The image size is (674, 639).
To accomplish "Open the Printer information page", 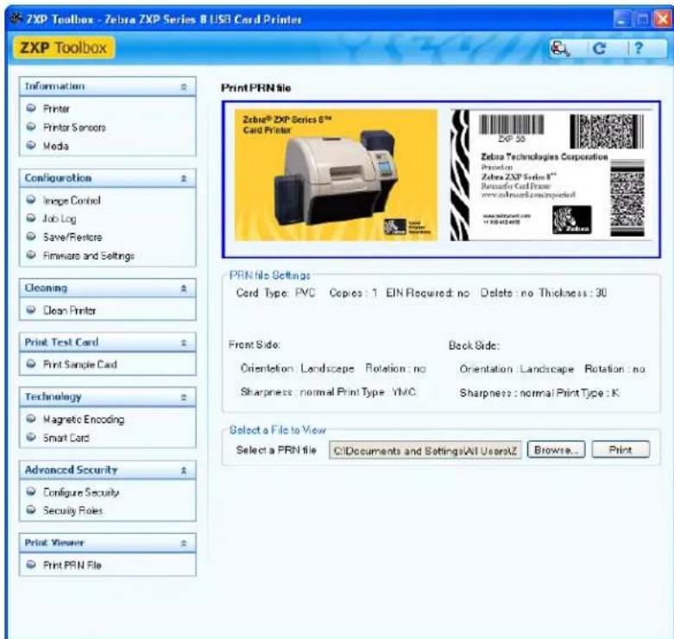I will coord(56,108).
